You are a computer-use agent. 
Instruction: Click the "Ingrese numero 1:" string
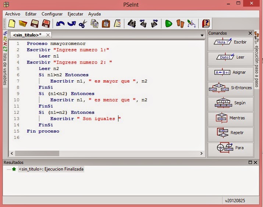[81, 50]
